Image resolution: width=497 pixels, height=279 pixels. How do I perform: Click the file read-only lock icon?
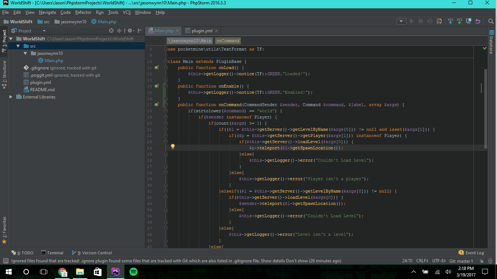click(482, 261)
